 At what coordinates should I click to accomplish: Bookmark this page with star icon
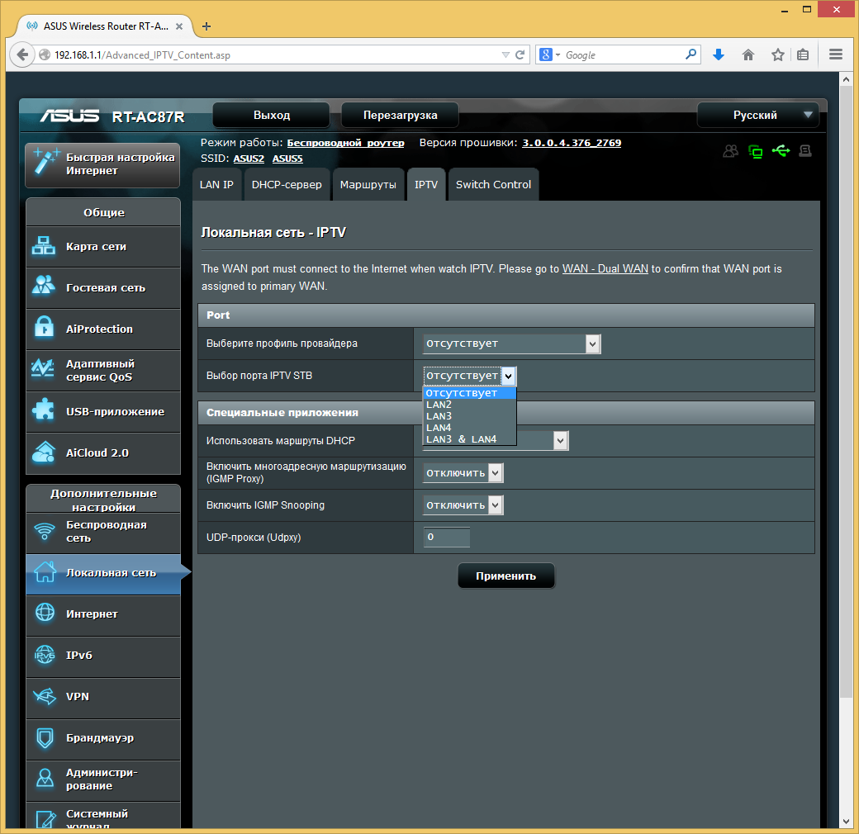coord(778,54)
